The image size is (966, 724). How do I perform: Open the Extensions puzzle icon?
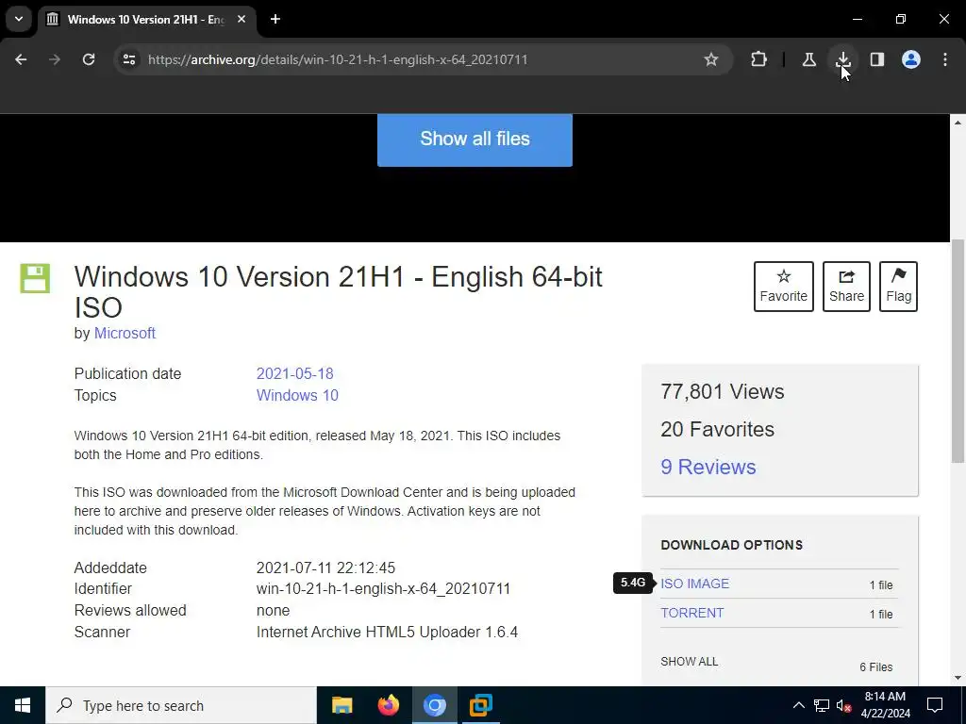759,59
